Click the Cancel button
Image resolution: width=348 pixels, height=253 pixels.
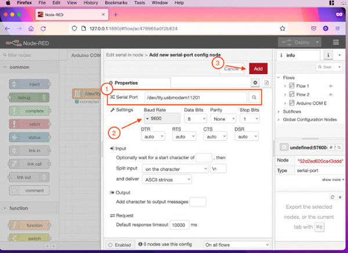[x=231, y=68]
